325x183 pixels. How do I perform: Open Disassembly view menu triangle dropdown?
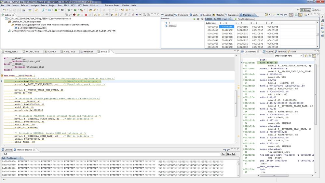(318, 55)
